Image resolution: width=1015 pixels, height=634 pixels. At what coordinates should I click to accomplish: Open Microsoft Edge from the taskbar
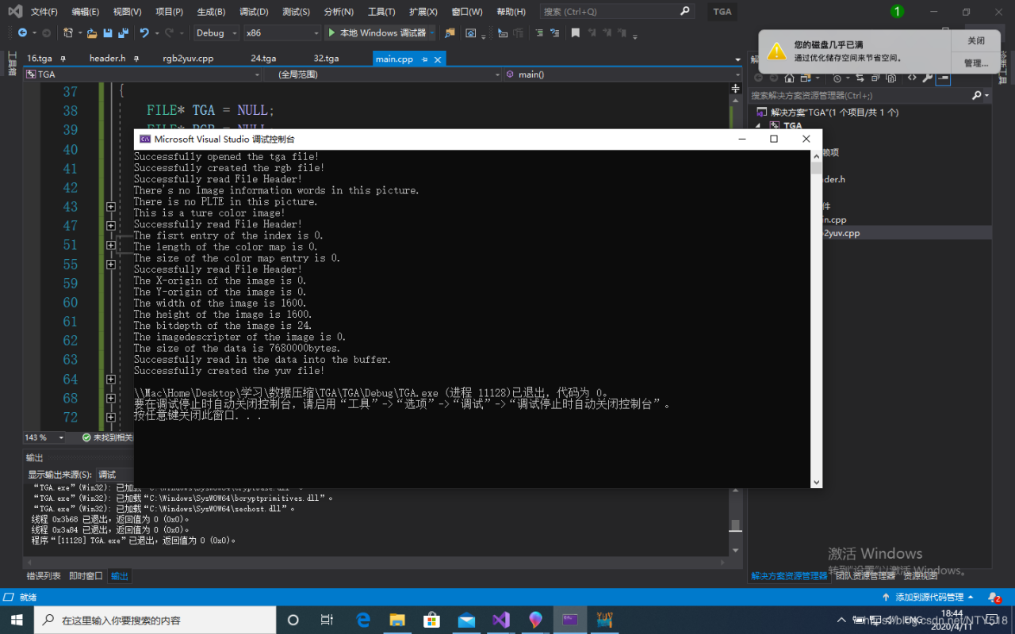pyautogui.click(x=363, y=620)
